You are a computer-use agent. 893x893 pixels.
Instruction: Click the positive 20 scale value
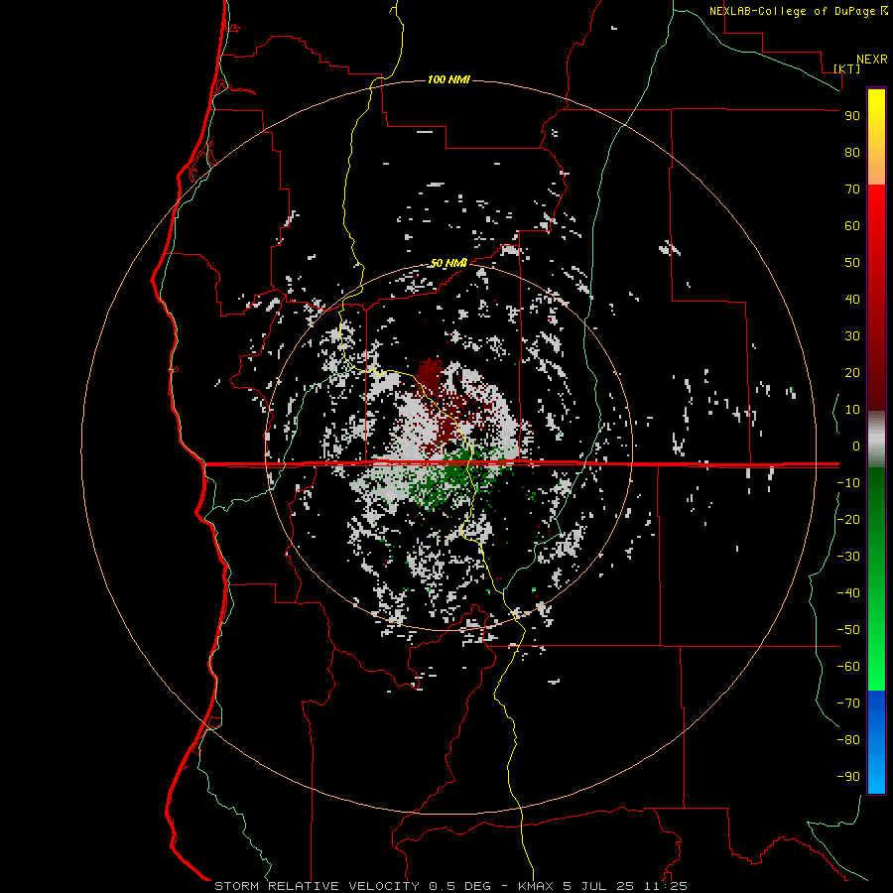pyautogui.click(x=852, y=372)
